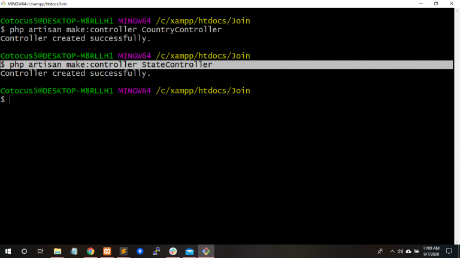Click the Cortana search circle icon
Image resolution: width=460 pixels, height=258 pixels.
point(25,251)
